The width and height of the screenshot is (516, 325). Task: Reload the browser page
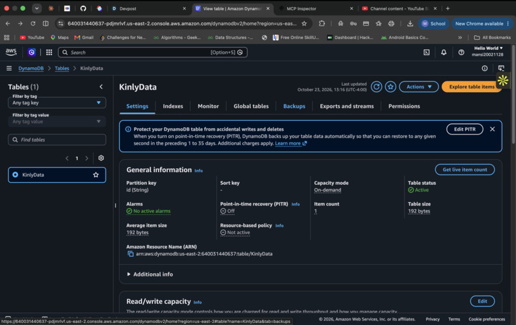tap(33, 24)
